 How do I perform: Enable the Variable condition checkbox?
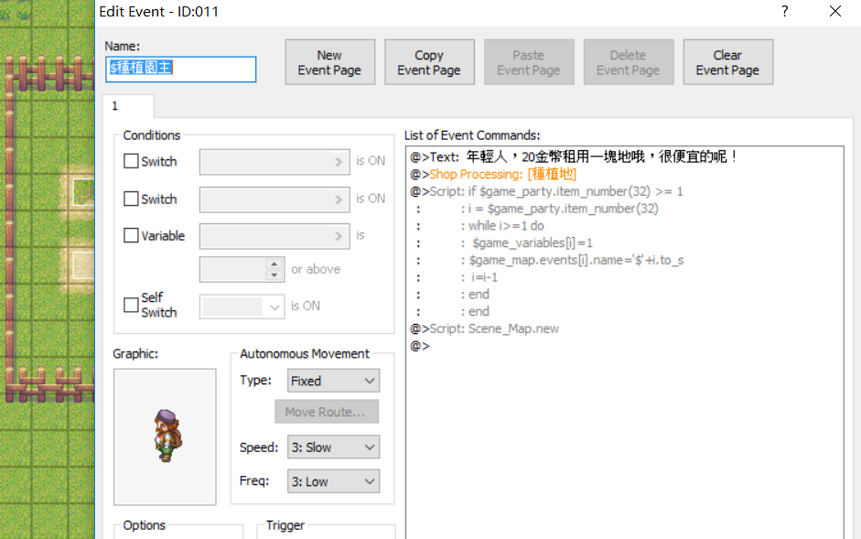[x=131, y=236]
